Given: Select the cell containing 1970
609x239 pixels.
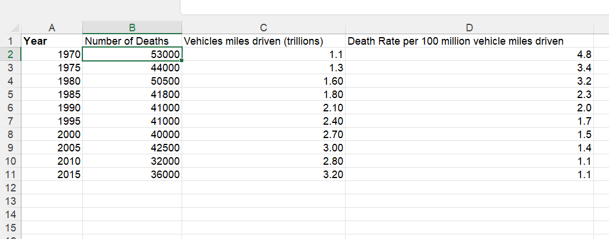Looking at the screenshot, I should (52, 55).
